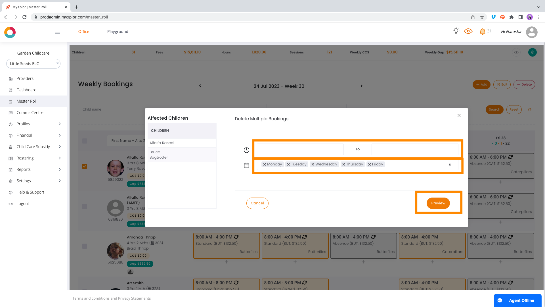Click the start time input field

(x=300, y=149)
